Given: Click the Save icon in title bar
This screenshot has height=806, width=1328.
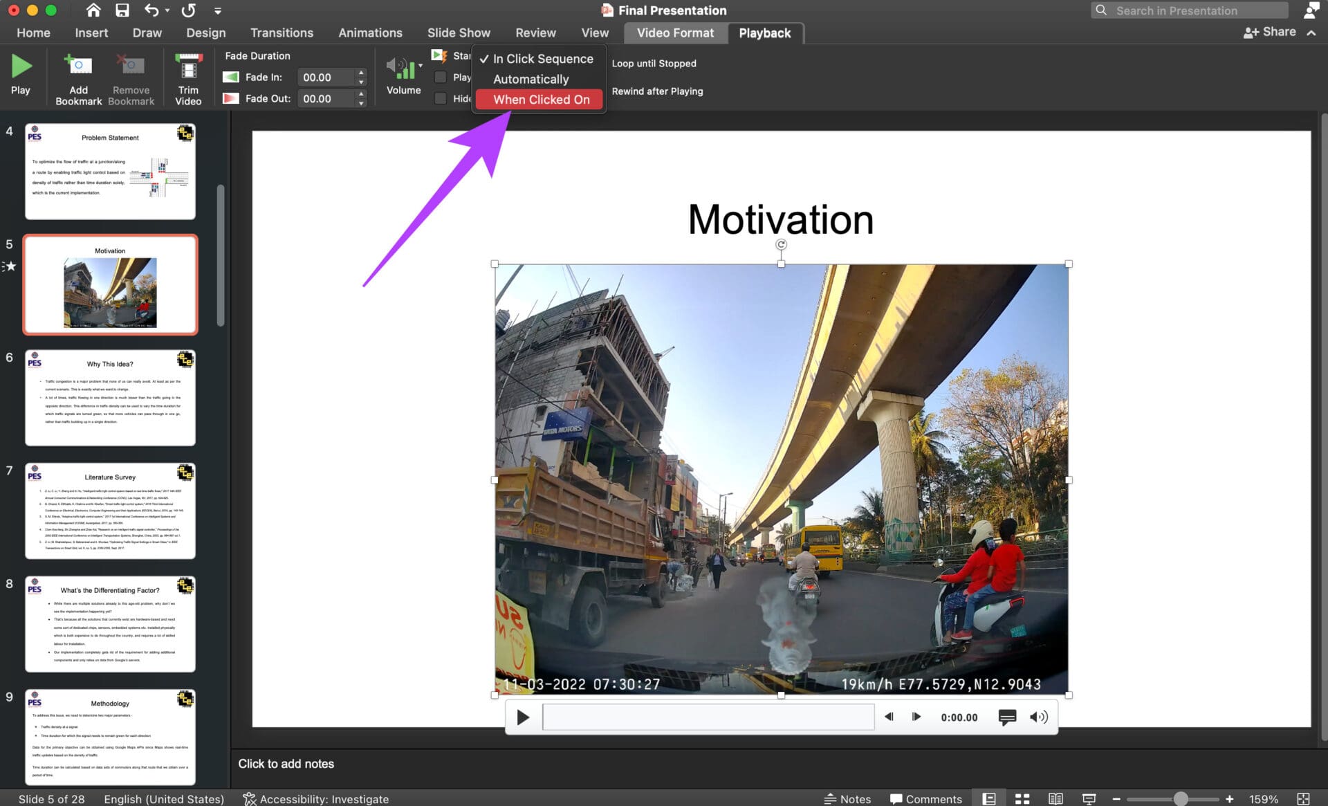Looking at the screenshot, I should tap(122, 10).
